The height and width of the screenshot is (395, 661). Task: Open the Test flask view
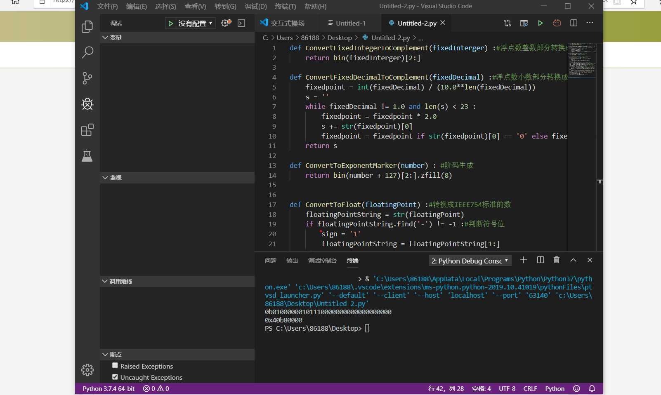tap(87, 155)
